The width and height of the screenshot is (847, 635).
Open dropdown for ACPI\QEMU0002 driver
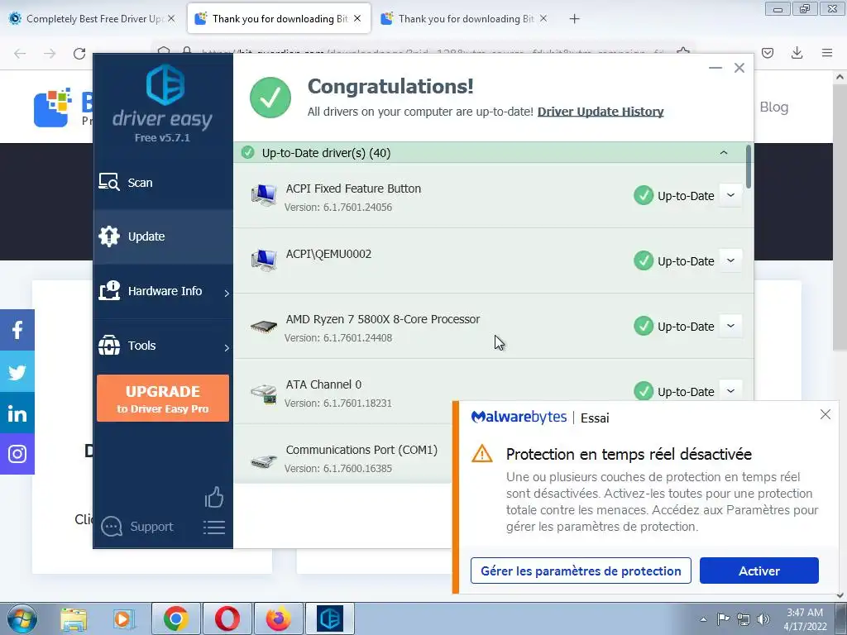[731, 260]
